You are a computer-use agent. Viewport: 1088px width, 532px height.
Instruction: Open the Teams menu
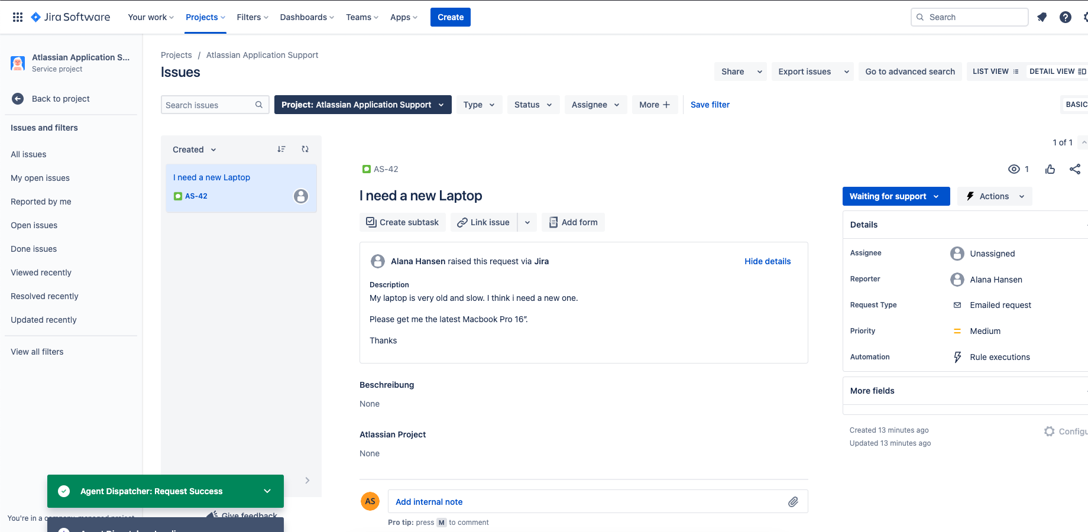(362, 17)
